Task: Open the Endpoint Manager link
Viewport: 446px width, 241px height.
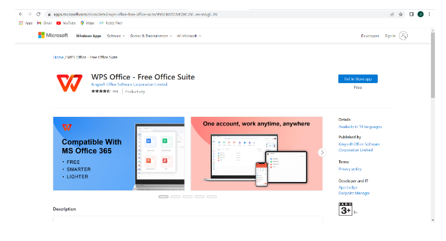Action: pyautogui.click(x=354, y=194)
